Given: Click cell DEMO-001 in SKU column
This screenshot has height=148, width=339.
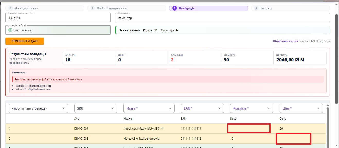Looking at the screenshot, I should pos(81,129).
